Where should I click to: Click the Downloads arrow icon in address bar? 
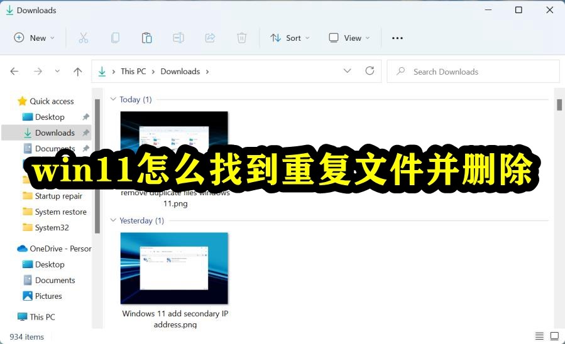pyautogui.click(x=102, y=71)
